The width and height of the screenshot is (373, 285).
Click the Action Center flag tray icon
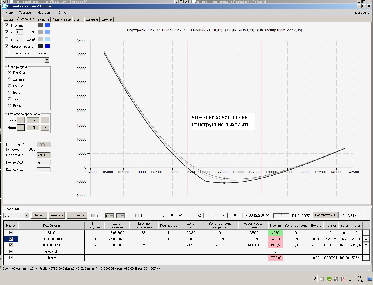tap(343, 279)
